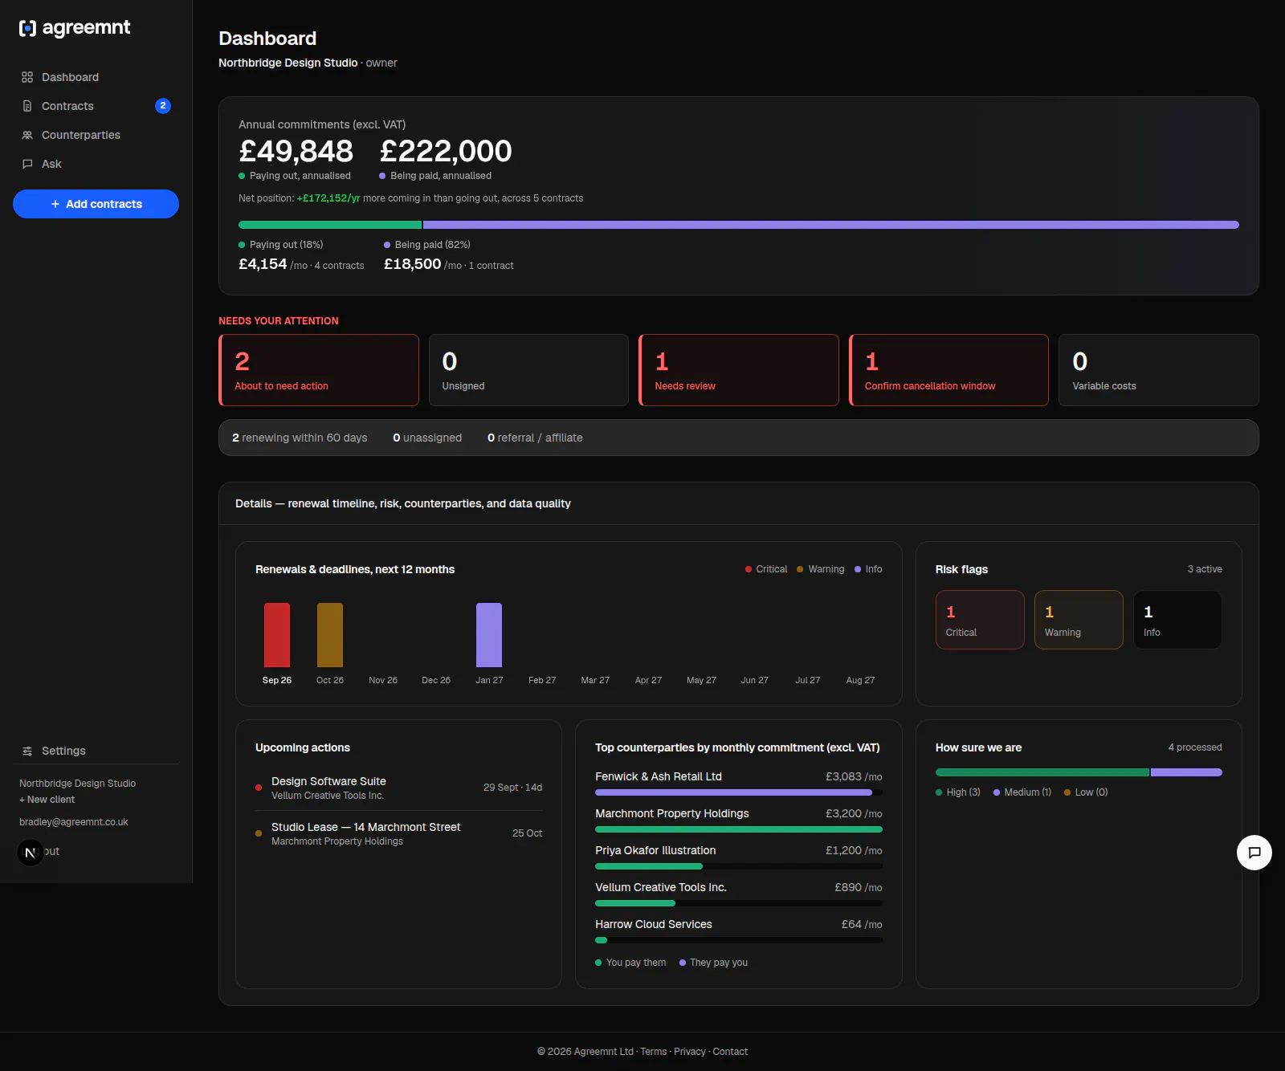Click the Contracts document icon in sidebar

[27, 106]
